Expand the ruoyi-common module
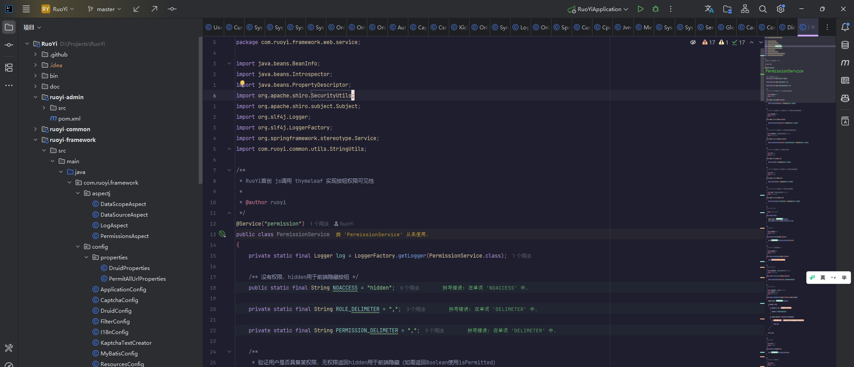 [x=36, y=129]
